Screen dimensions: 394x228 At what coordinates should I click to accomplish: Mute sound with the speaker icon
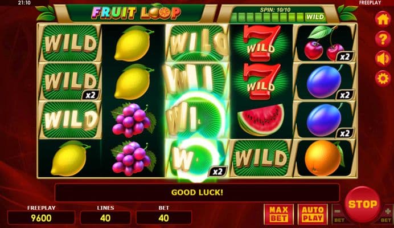[383, 59]
